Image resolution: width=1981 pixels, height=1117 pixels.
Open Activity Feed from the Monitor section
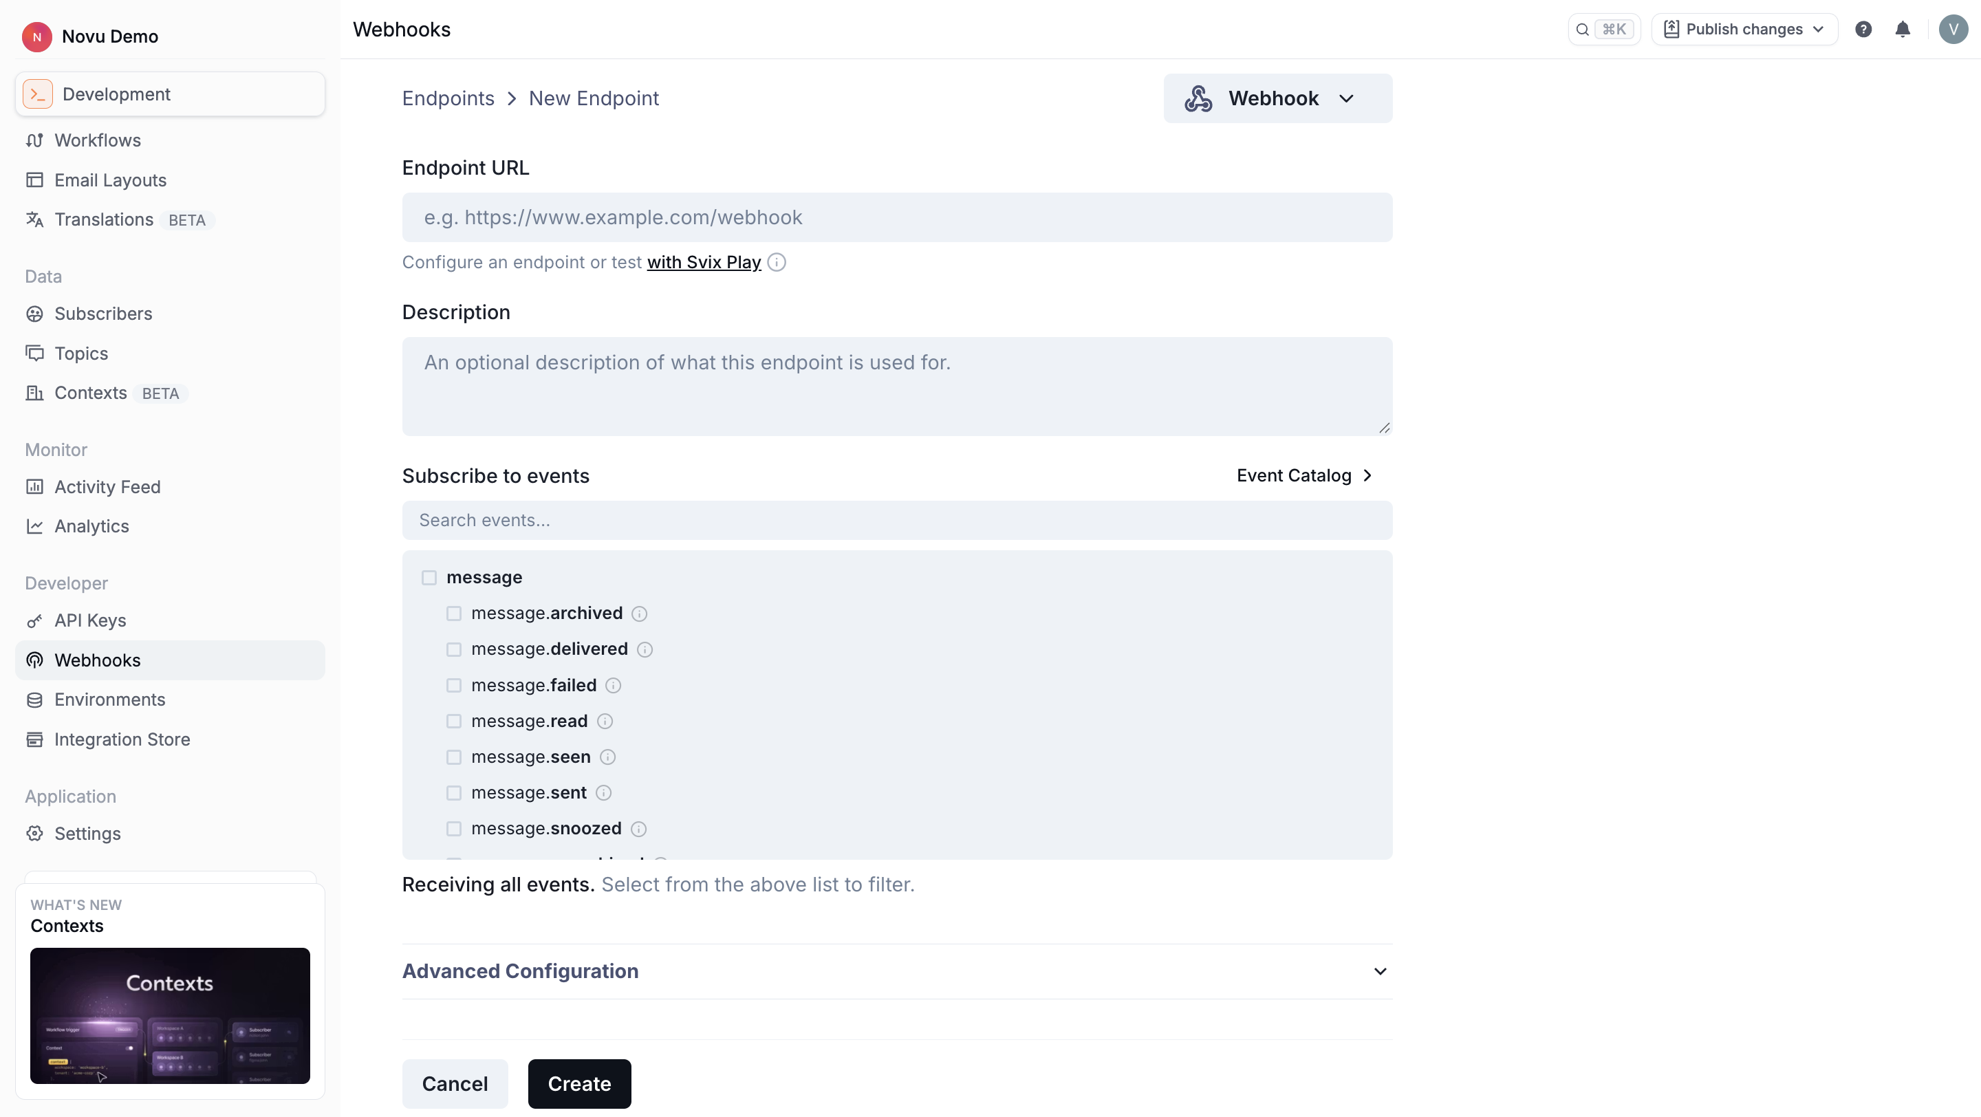click(108, 486)
